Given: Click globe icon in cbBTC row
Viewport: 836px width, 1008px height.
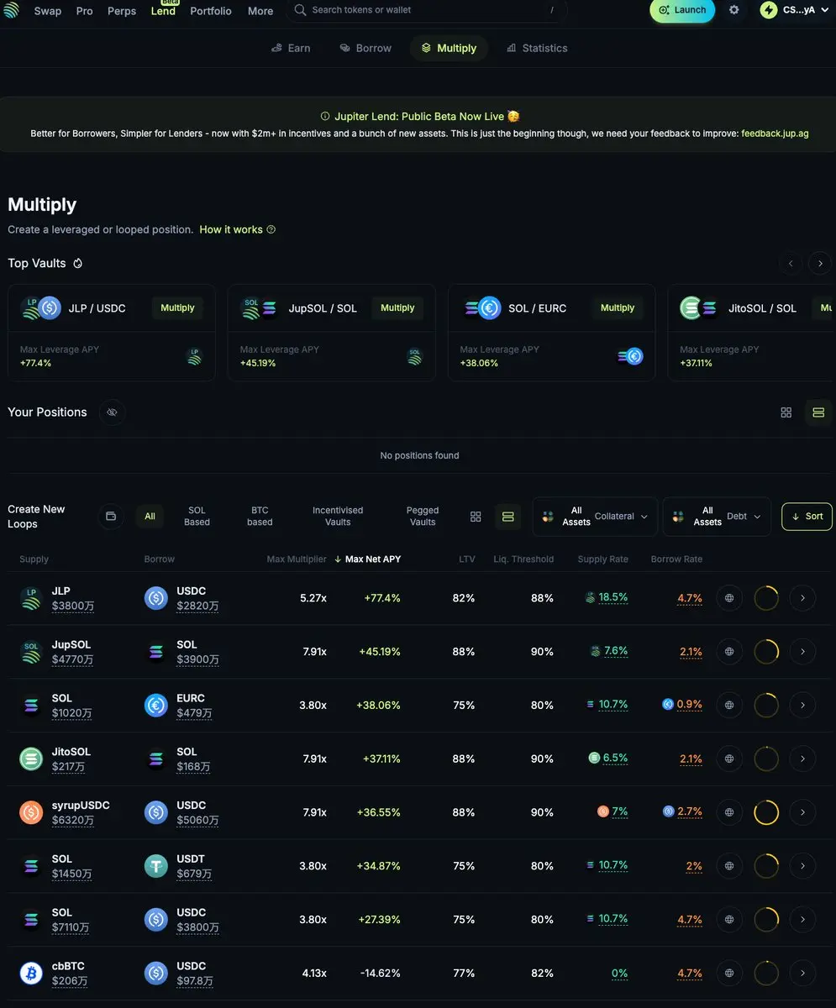Looking at the screenshot, I should tap(729, 973).
